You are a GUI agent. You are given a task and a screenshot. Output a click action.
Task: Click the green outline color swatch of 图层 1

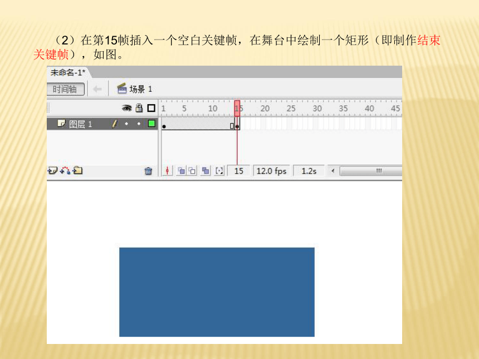[x=151, y=124]
